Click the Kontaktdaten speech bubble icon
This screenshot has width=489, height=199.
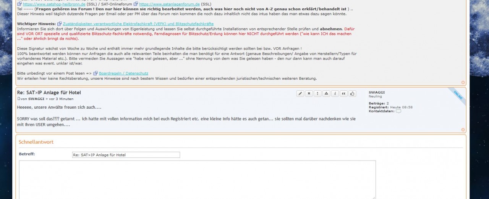(x=398, y=111)
